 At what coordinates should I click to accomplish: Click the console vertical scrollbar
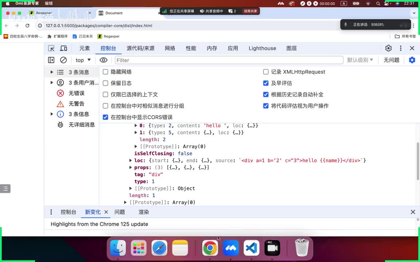click(x=417, y=161)
